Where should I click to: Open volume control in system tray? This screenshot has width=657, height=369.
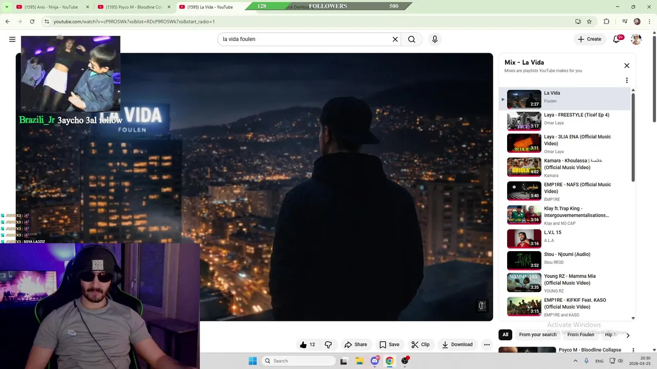click(620, 361)
